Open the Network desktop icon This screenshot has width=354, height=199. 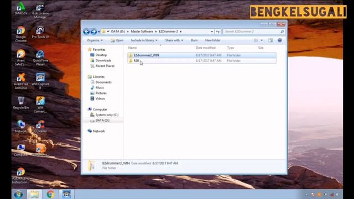tap(21, 127)
